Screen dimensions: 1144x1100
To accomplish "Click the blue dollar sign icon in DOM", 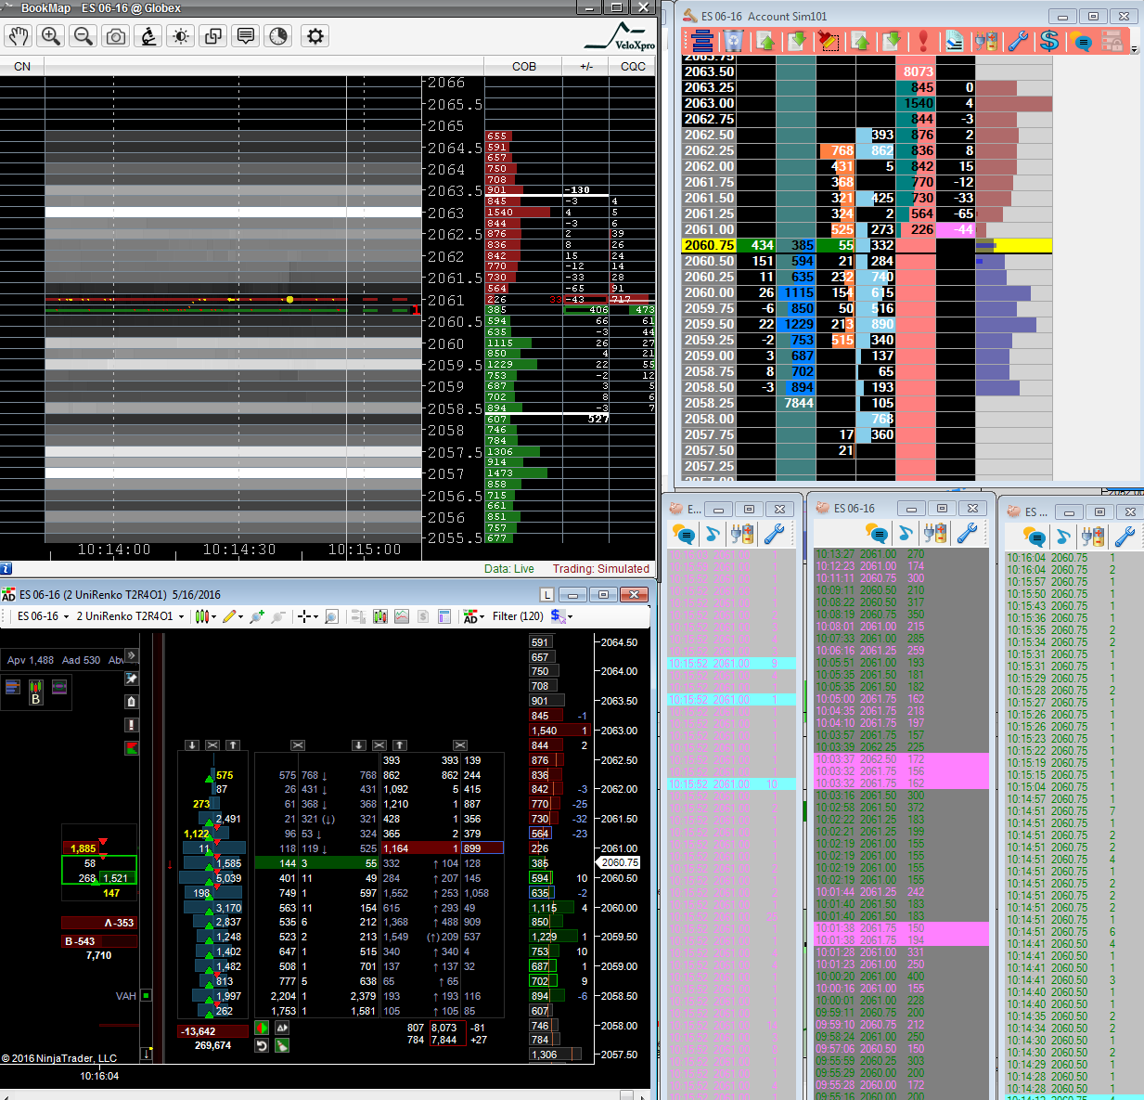I will coord(1049,41).
